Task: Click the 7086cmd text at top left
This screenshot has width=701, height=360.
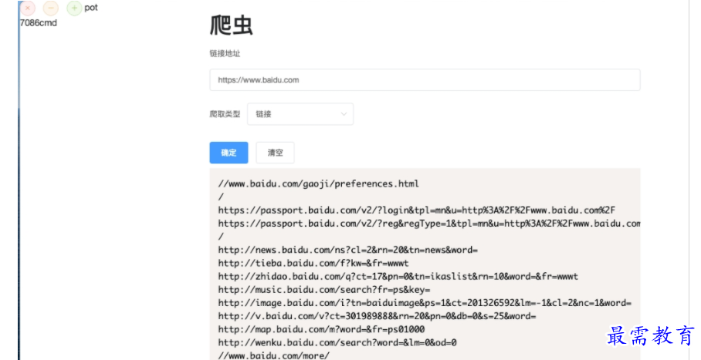Action: (x=39, y=23)
